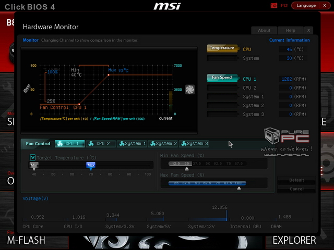Screen dimensions: 334x250
Task: Click the CPU temperature value 46
Action: [289, 49]
